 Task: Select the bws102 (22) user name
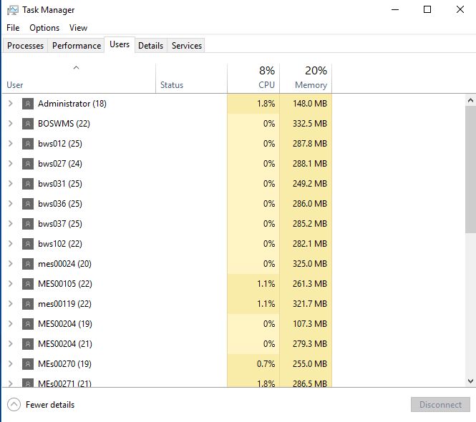click(x=60, y=244)
